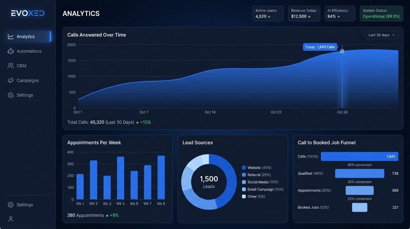Go to the CRM section
Image resolution: width=410 pixels, height=229 pixels.
[28, 66]
